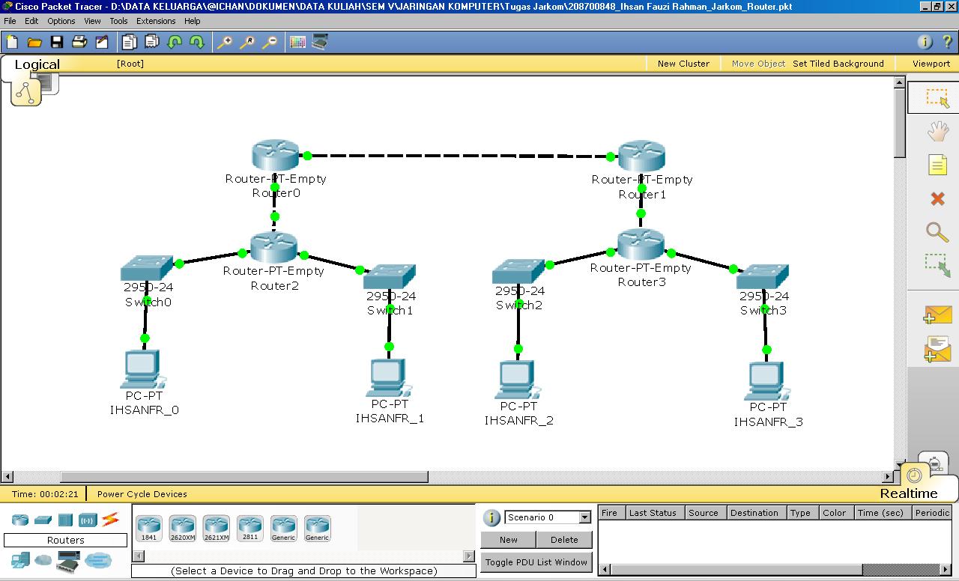
Task: Reset the workspace zoom level
Action: [x=247, y=42]
